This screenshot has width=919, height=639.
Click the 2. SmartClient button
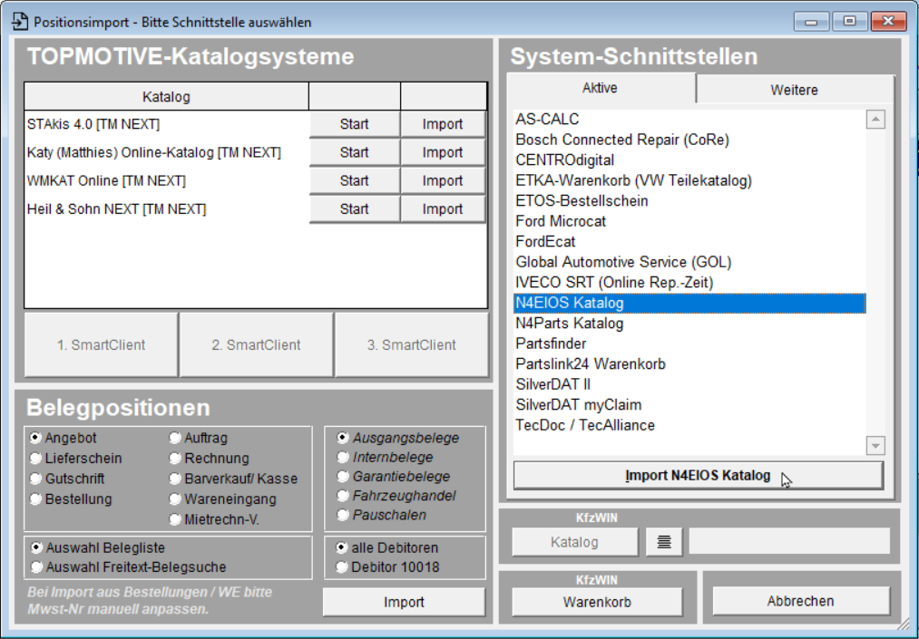click(256, 345)
